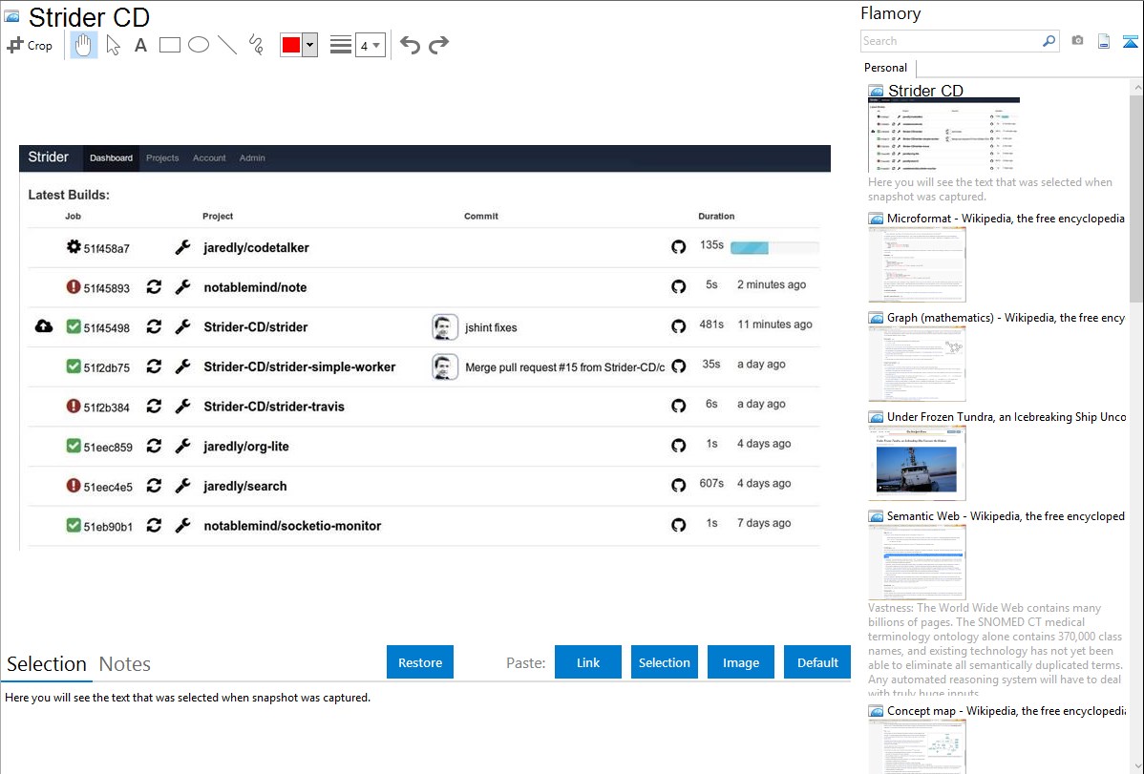
Task: Click the green check icon for 51f45498
Action: click(73, 326)
